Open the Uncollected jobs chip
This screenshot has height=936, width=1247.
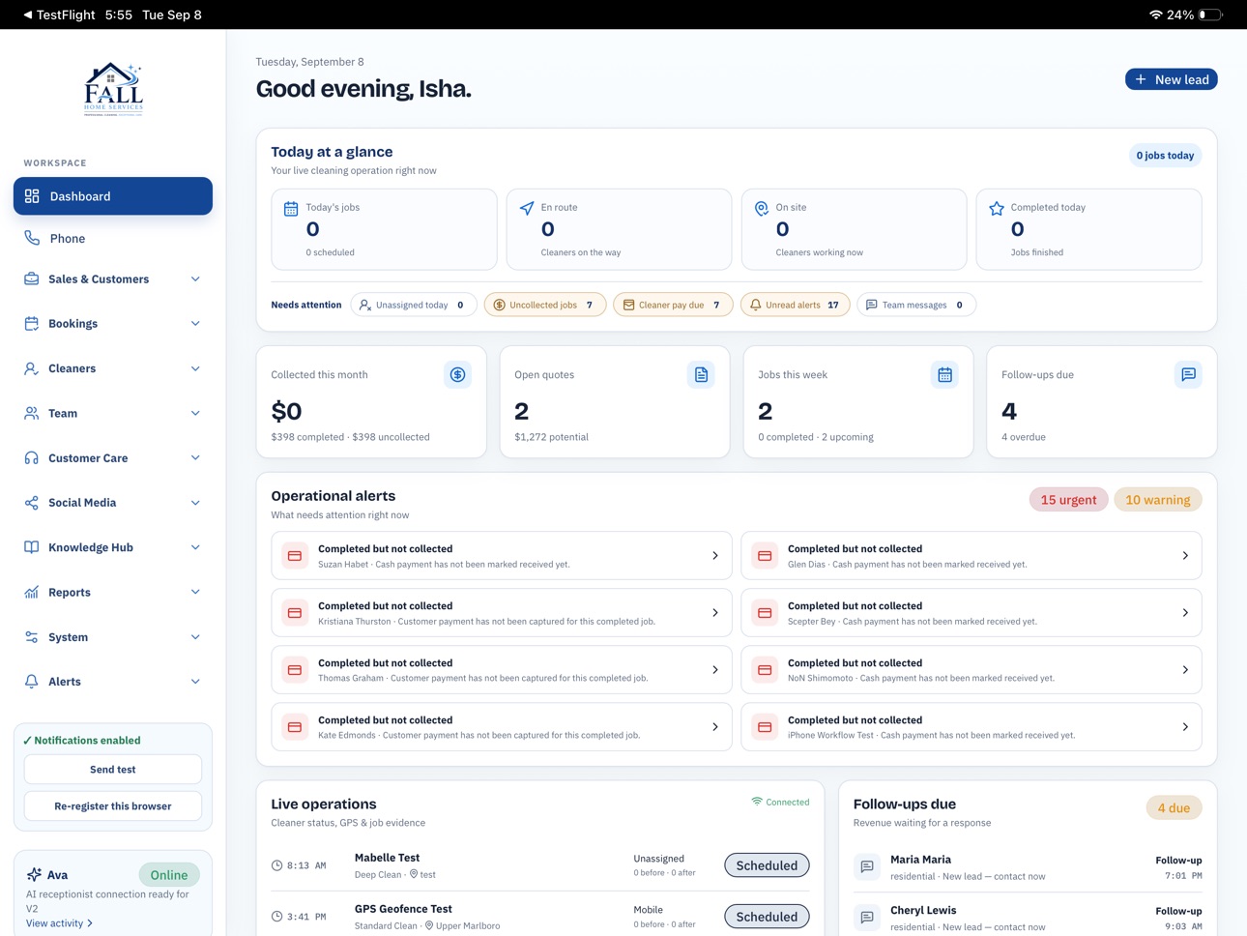click(x=545, y=305)
